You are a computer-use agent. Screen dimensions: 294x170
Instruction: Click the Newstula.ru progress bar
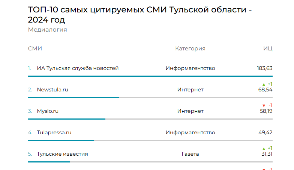point(73,97)
